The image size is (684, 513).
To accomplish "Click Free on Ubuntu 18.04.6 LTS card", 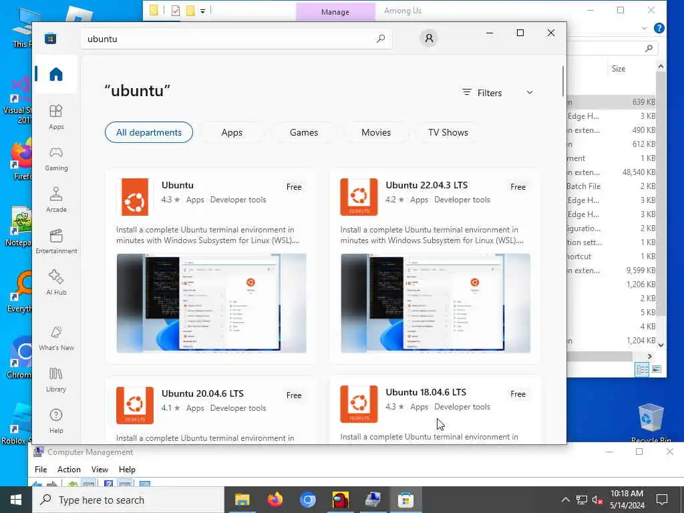I will [x=518, y=394].
